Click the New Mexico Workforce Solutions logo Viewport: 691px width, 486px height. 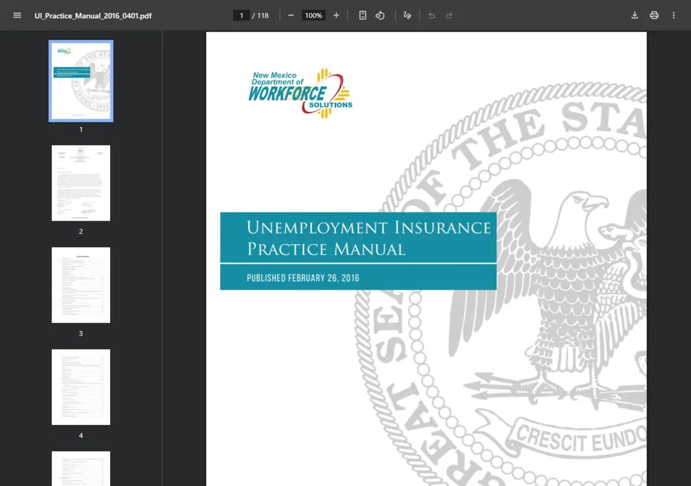pyautogui.click(x=301, y=93)
